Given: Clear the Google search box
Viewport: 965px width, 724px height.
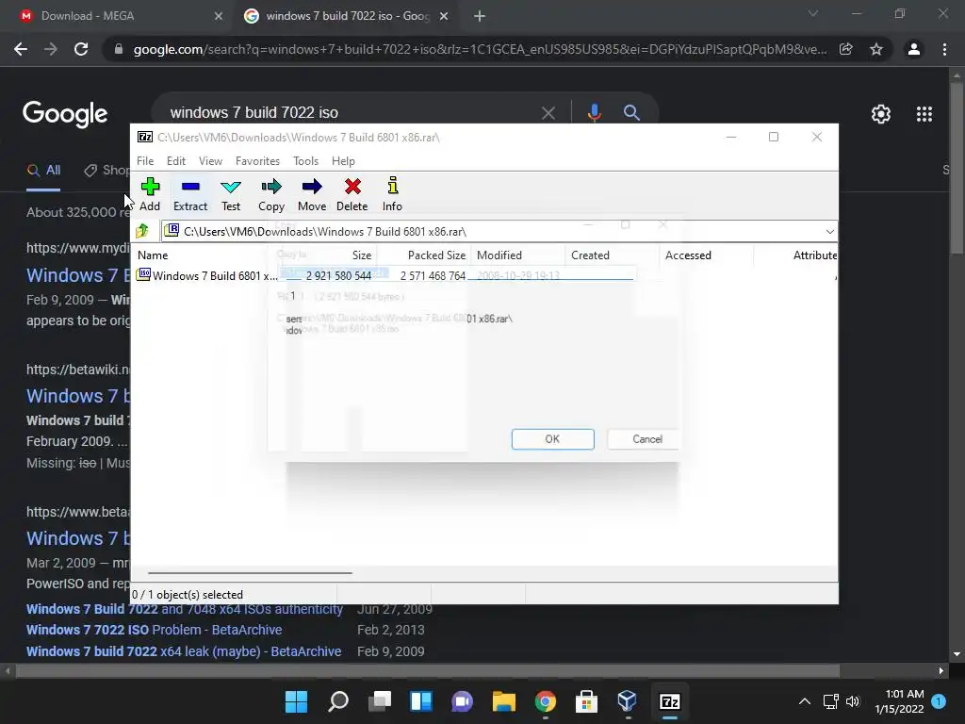Looking at the screenshot, I should tap(548, 113).
